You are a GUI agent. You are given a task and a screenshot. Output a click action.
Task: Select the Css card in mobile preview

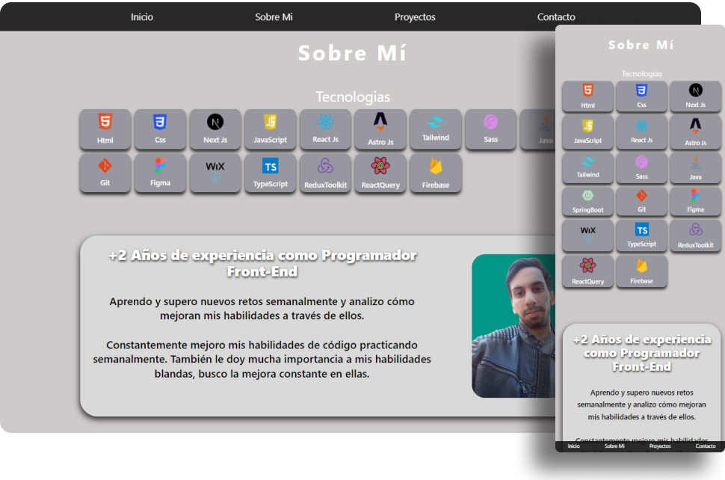tap(641, 96)
